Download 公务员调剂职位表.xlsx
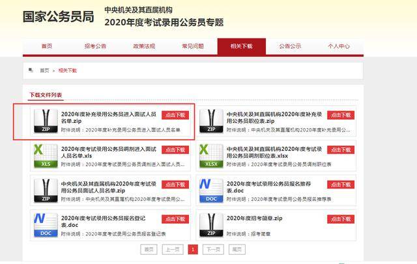 [341, 150]
